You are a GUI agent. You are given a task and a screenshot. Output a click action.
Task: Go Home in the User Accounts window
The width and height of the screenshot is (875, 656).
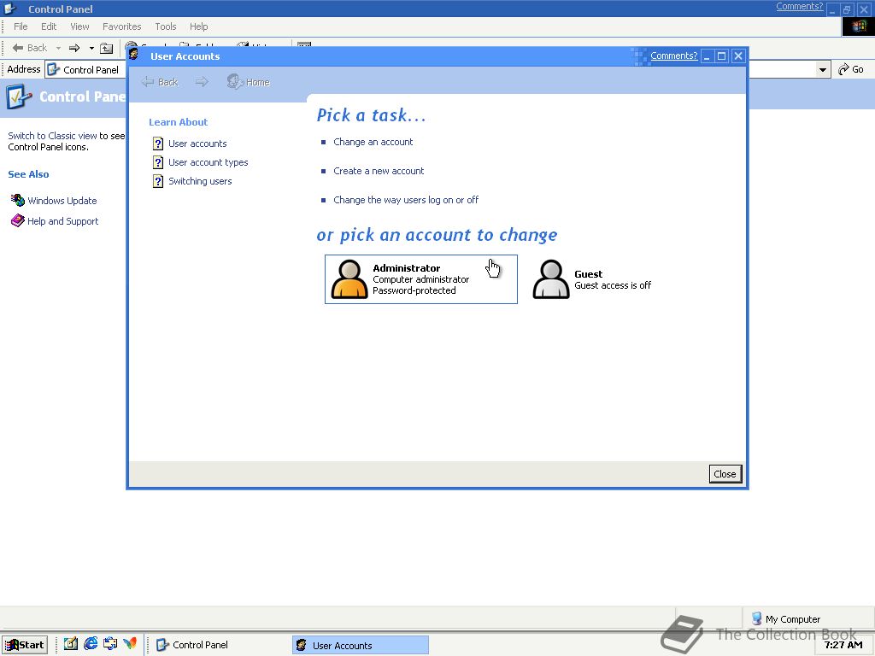tap(249, 82)
